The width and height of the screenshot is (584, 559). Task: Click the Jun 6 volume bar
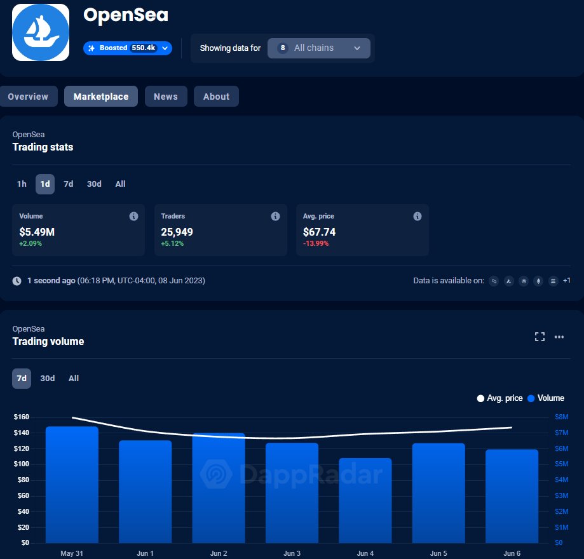coord(512,496)
